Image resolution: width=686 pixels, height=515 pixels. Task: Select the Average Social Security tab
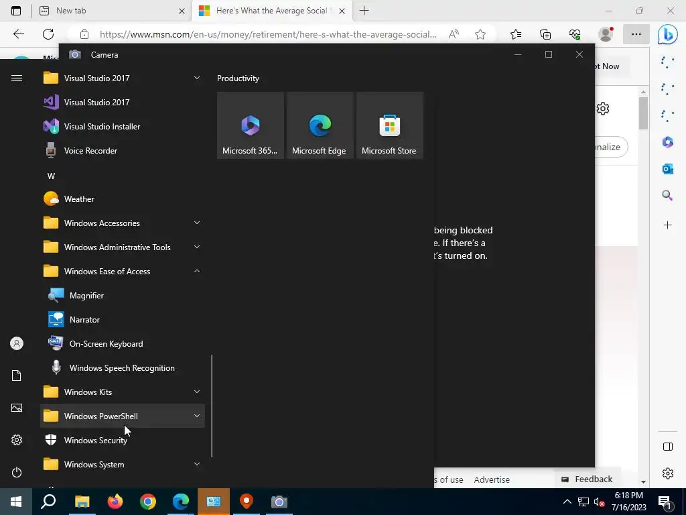click(x=271, y=11)
